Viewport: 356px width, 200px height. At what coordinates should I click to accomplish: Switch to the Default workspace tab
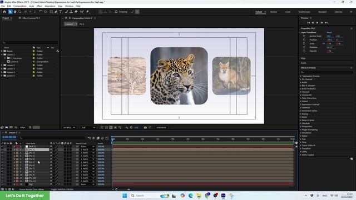259,12
